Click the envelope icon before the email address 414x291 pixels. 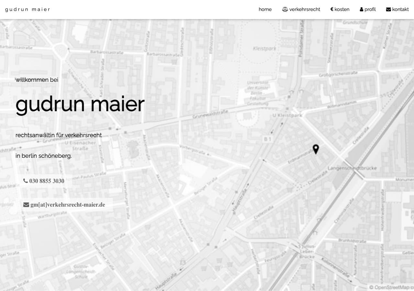pos(26,205)
